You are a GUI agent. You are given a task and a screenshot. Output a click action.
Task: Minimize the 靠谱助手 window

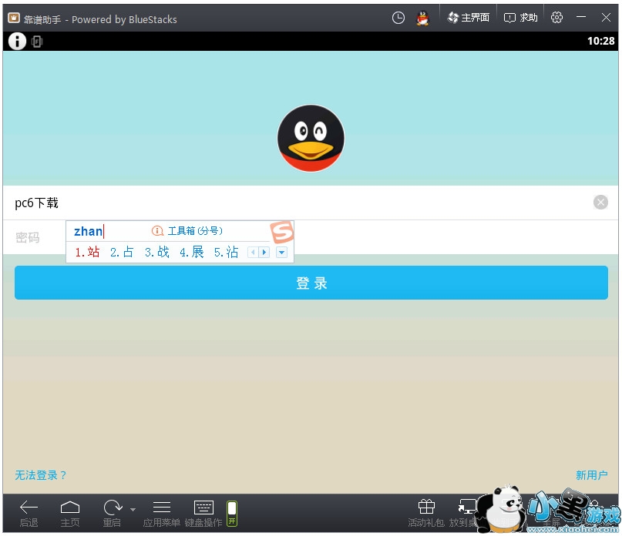[x=581, y=17]
